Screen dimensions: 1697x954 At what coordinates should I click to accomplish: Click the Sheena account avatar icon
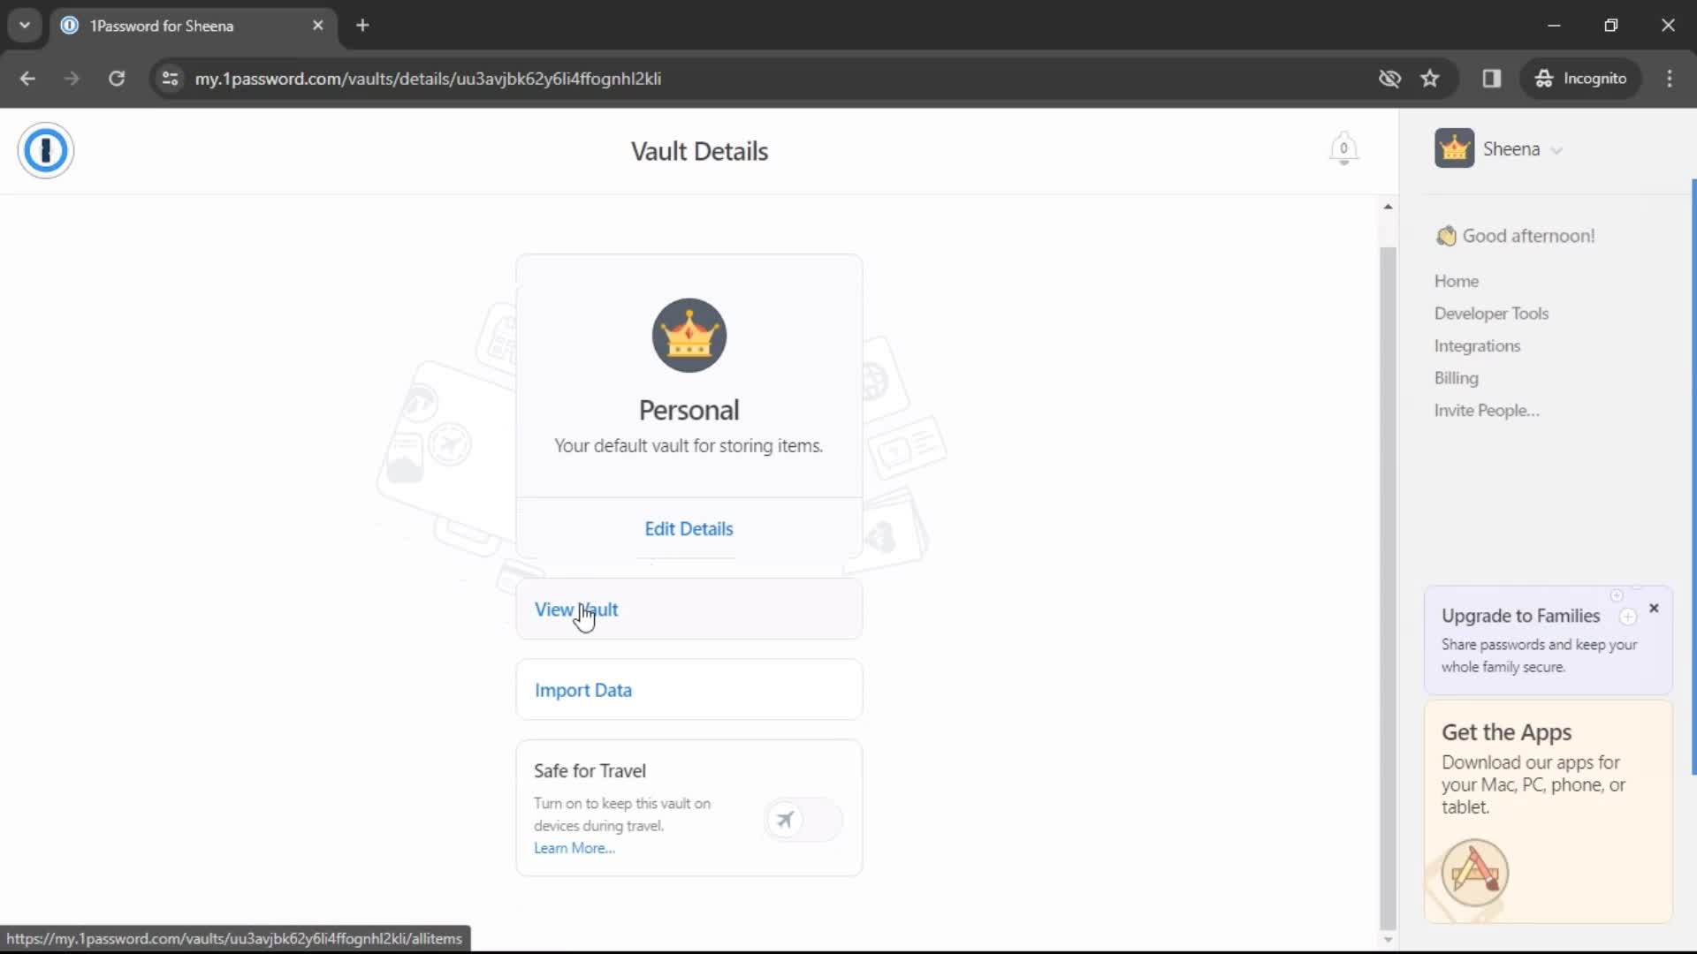pos(1455,148)
